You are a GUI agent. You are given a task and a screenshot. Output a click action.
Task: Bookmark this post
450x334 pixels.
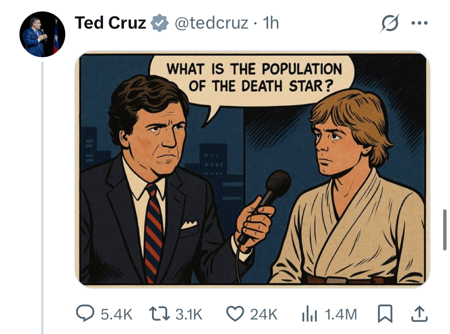385,314
